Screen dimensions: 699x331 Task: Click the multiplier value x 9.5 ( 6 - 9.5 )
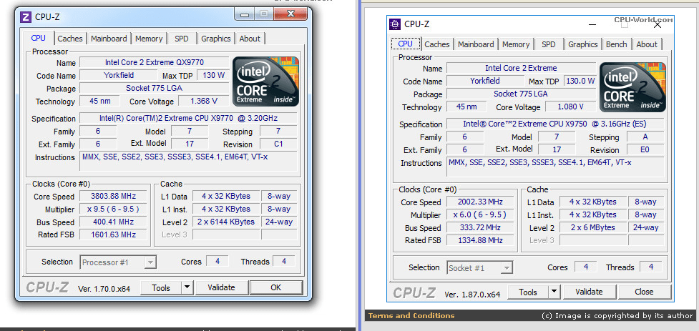113,209
